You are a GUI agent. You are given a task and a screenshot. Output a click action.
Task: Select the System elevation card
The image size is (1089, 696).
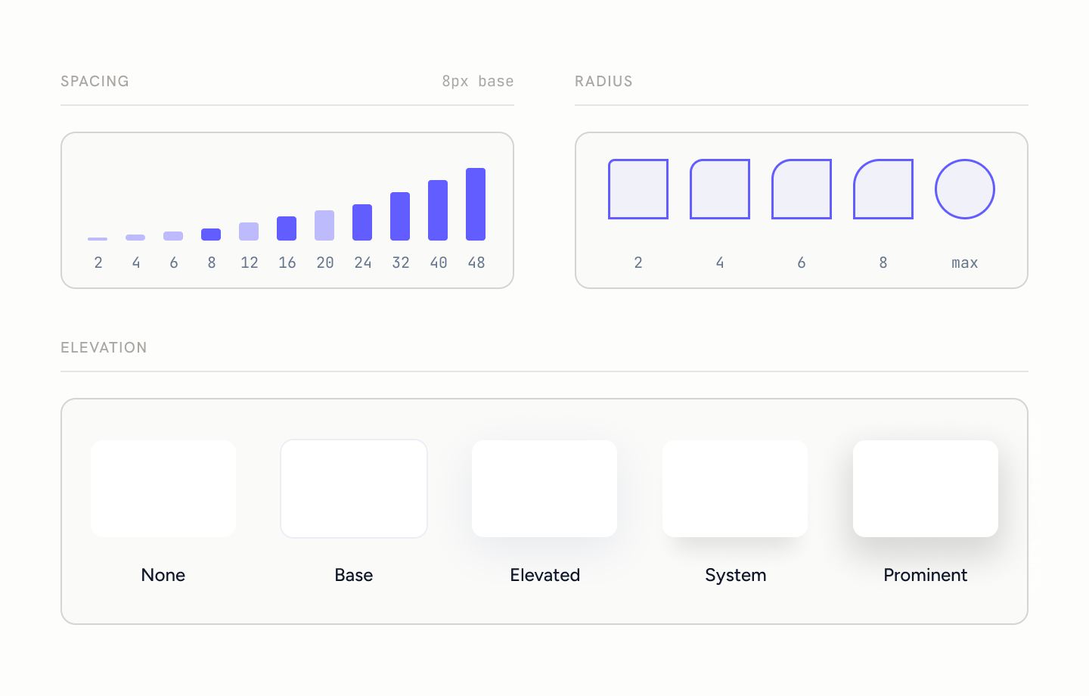coord(735,489)
